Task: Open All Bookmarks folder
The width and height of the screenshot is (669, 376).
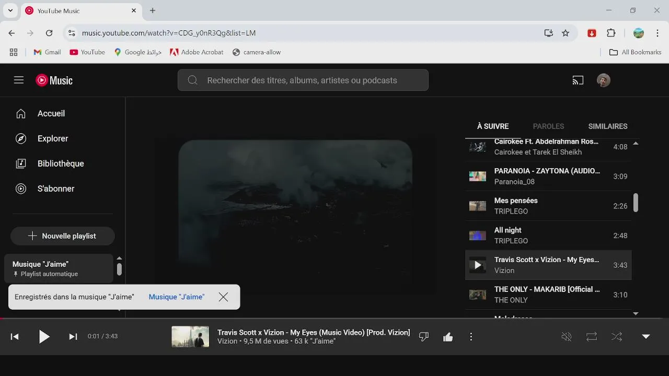Action: (x=636, y=52)
